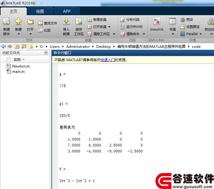This screenshot has width=214, height=189.
Task: Click Find Files (查找文件)
Action: pyautogui.click(x=48, y=23)
